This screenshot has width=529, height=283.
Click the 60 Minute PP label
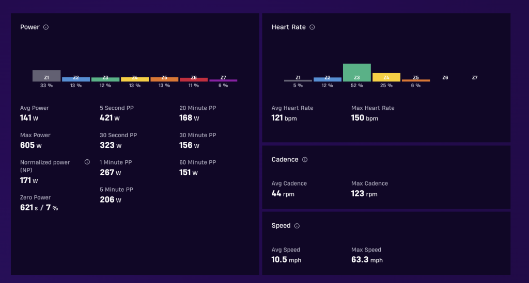coord(198,162)
